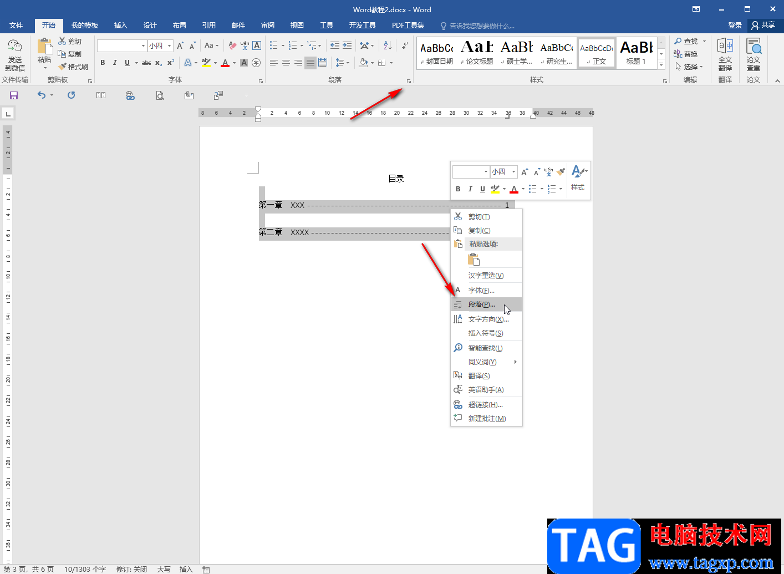Apply Superscript formatting
The height and width of the screenshot is (574, 784).
[171, 63]
